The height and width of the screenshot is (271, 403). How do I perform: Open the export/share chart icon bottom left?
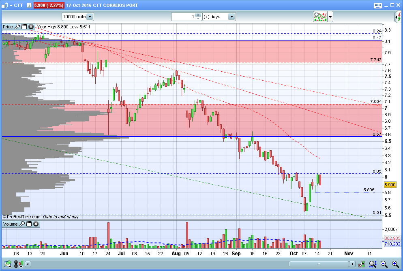coord(7,264)
